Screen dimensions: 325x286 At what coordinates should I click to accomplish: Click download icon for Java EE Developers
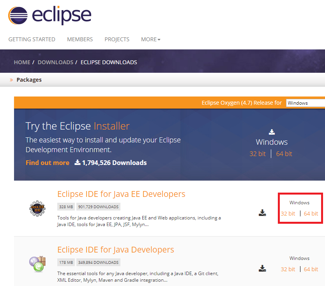click(x=262, y=213)
